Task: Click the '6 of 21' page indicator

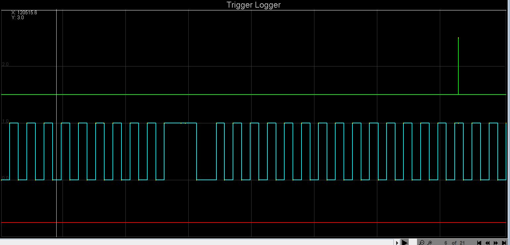Action: (455, 243)
